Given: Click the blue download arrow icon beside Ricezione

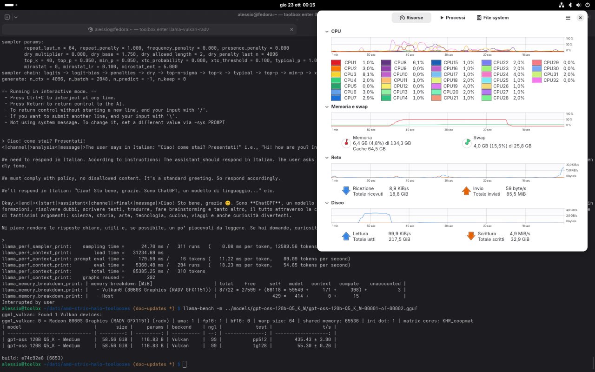Looking at the screenshot, I should point(346,191).
